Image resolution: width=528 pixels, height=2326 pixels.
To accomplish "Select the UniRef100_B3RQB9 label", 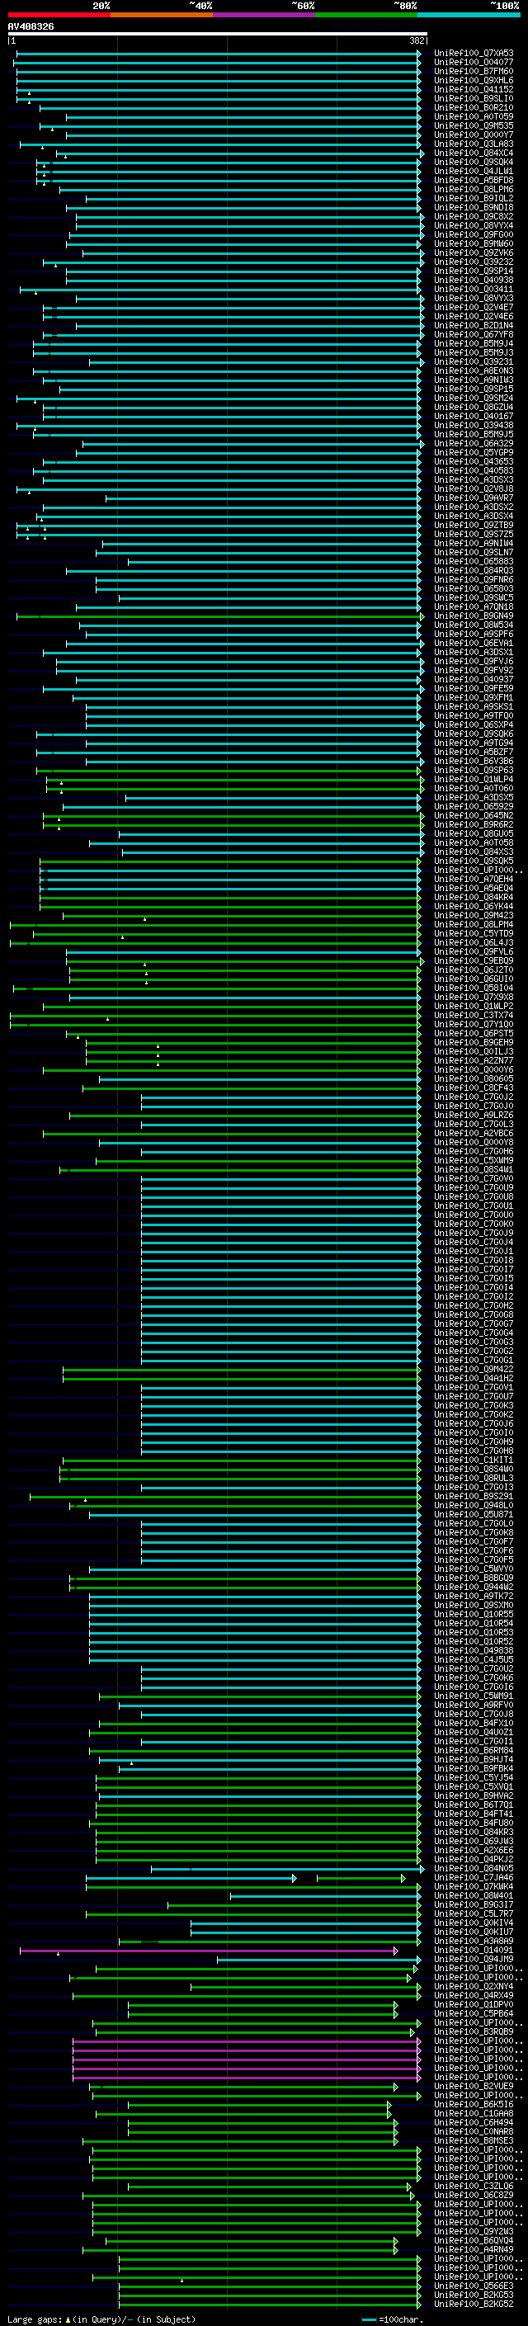I will point(474,2031).
